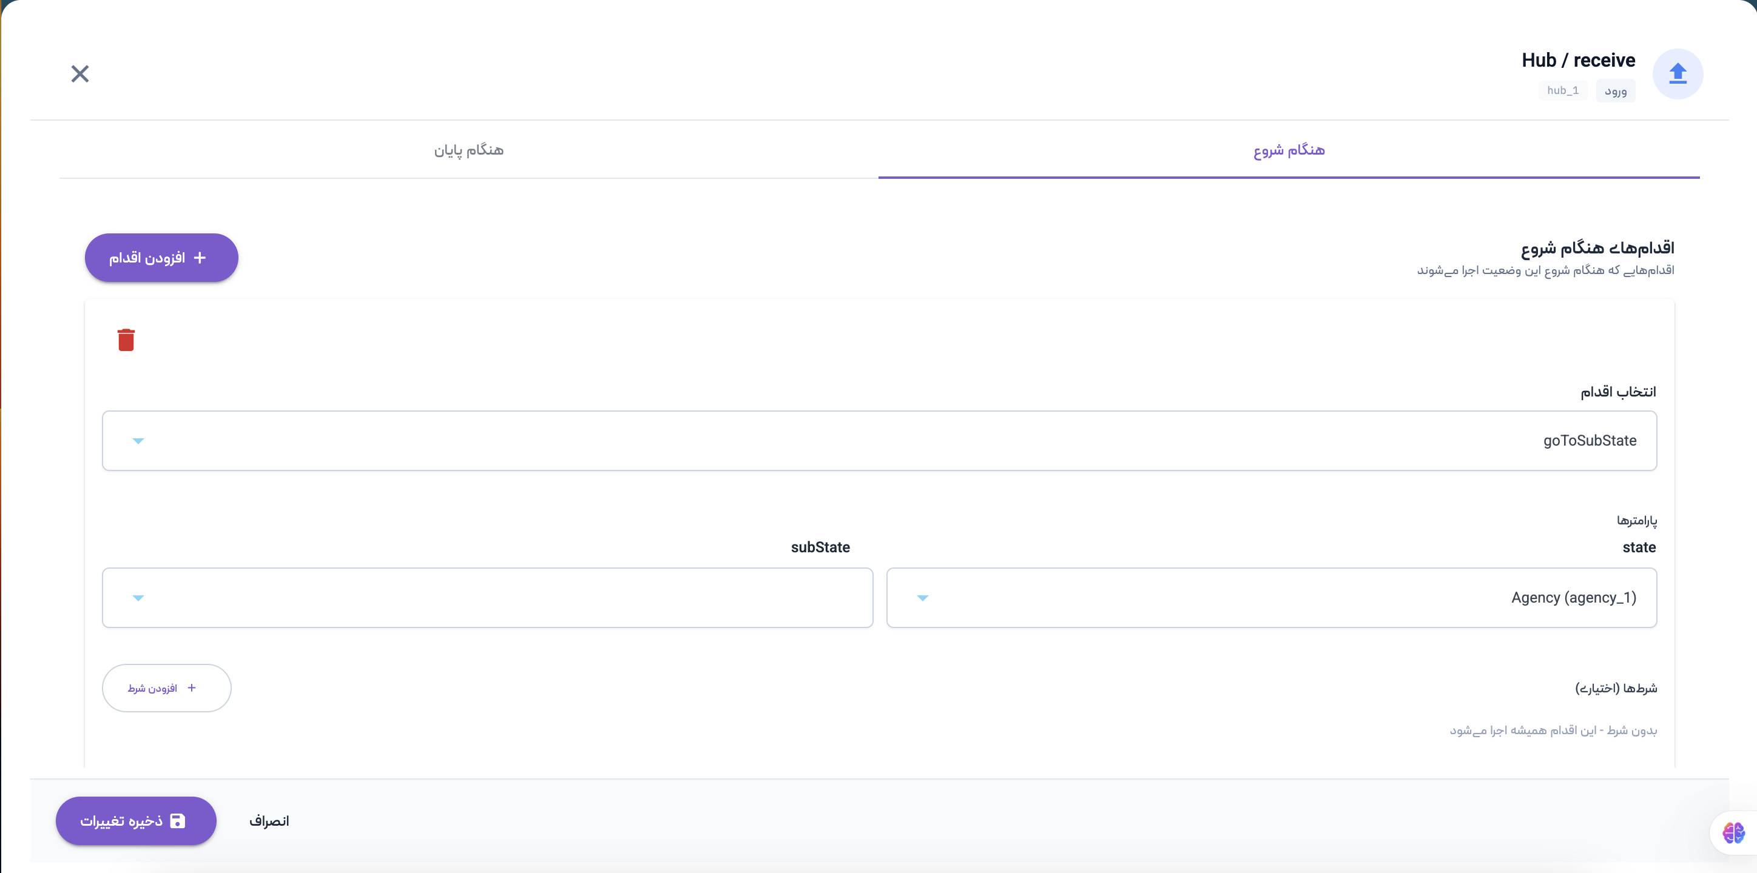Image resolution: width=1757 pixels, height=873 pixels.
Task: Click the blue upload arrow icon
Action: pos(1677,73)
